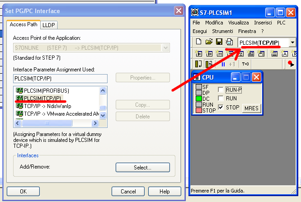
Task: Insert input variable with the E toolbar icon
Action: coord(199,54)
